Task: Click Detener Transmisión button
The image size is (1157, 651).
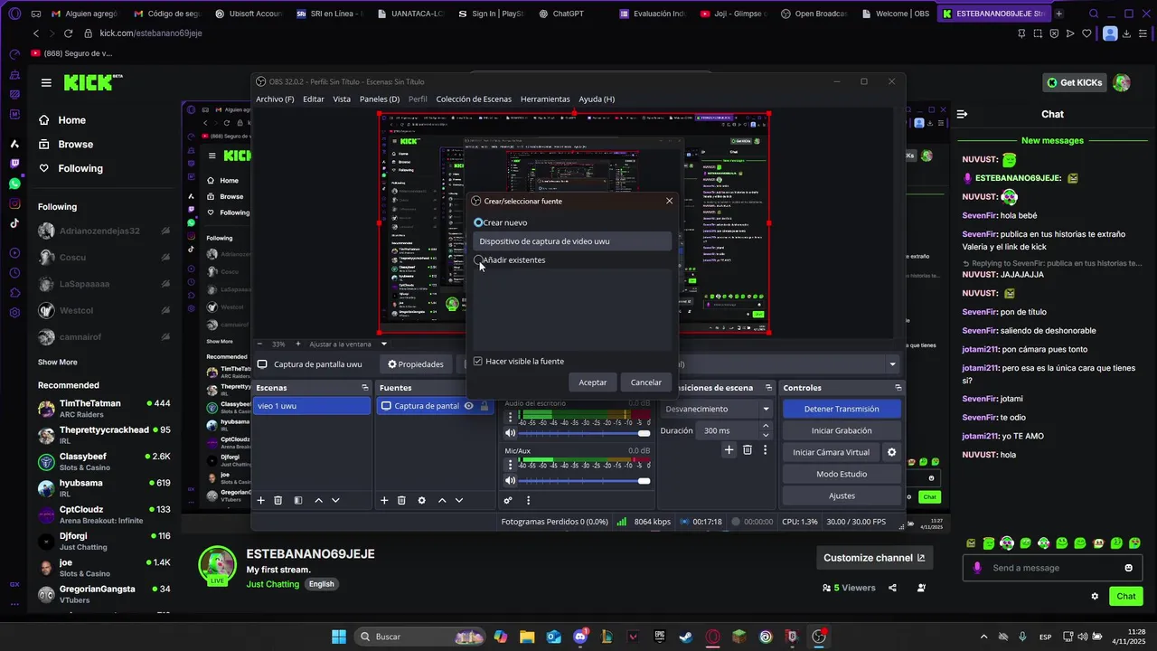Action: click(842, 409)
